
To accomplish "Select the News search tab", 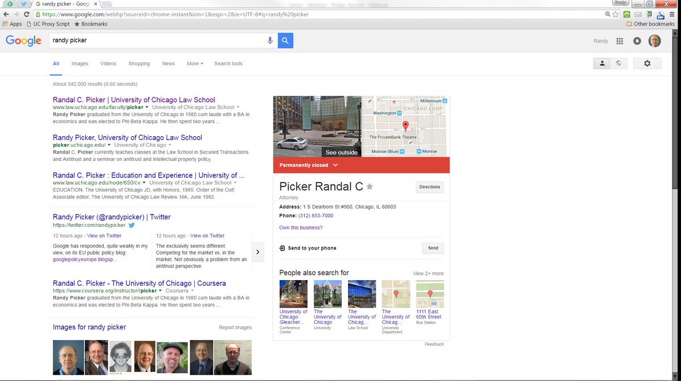I will point(169,63).
